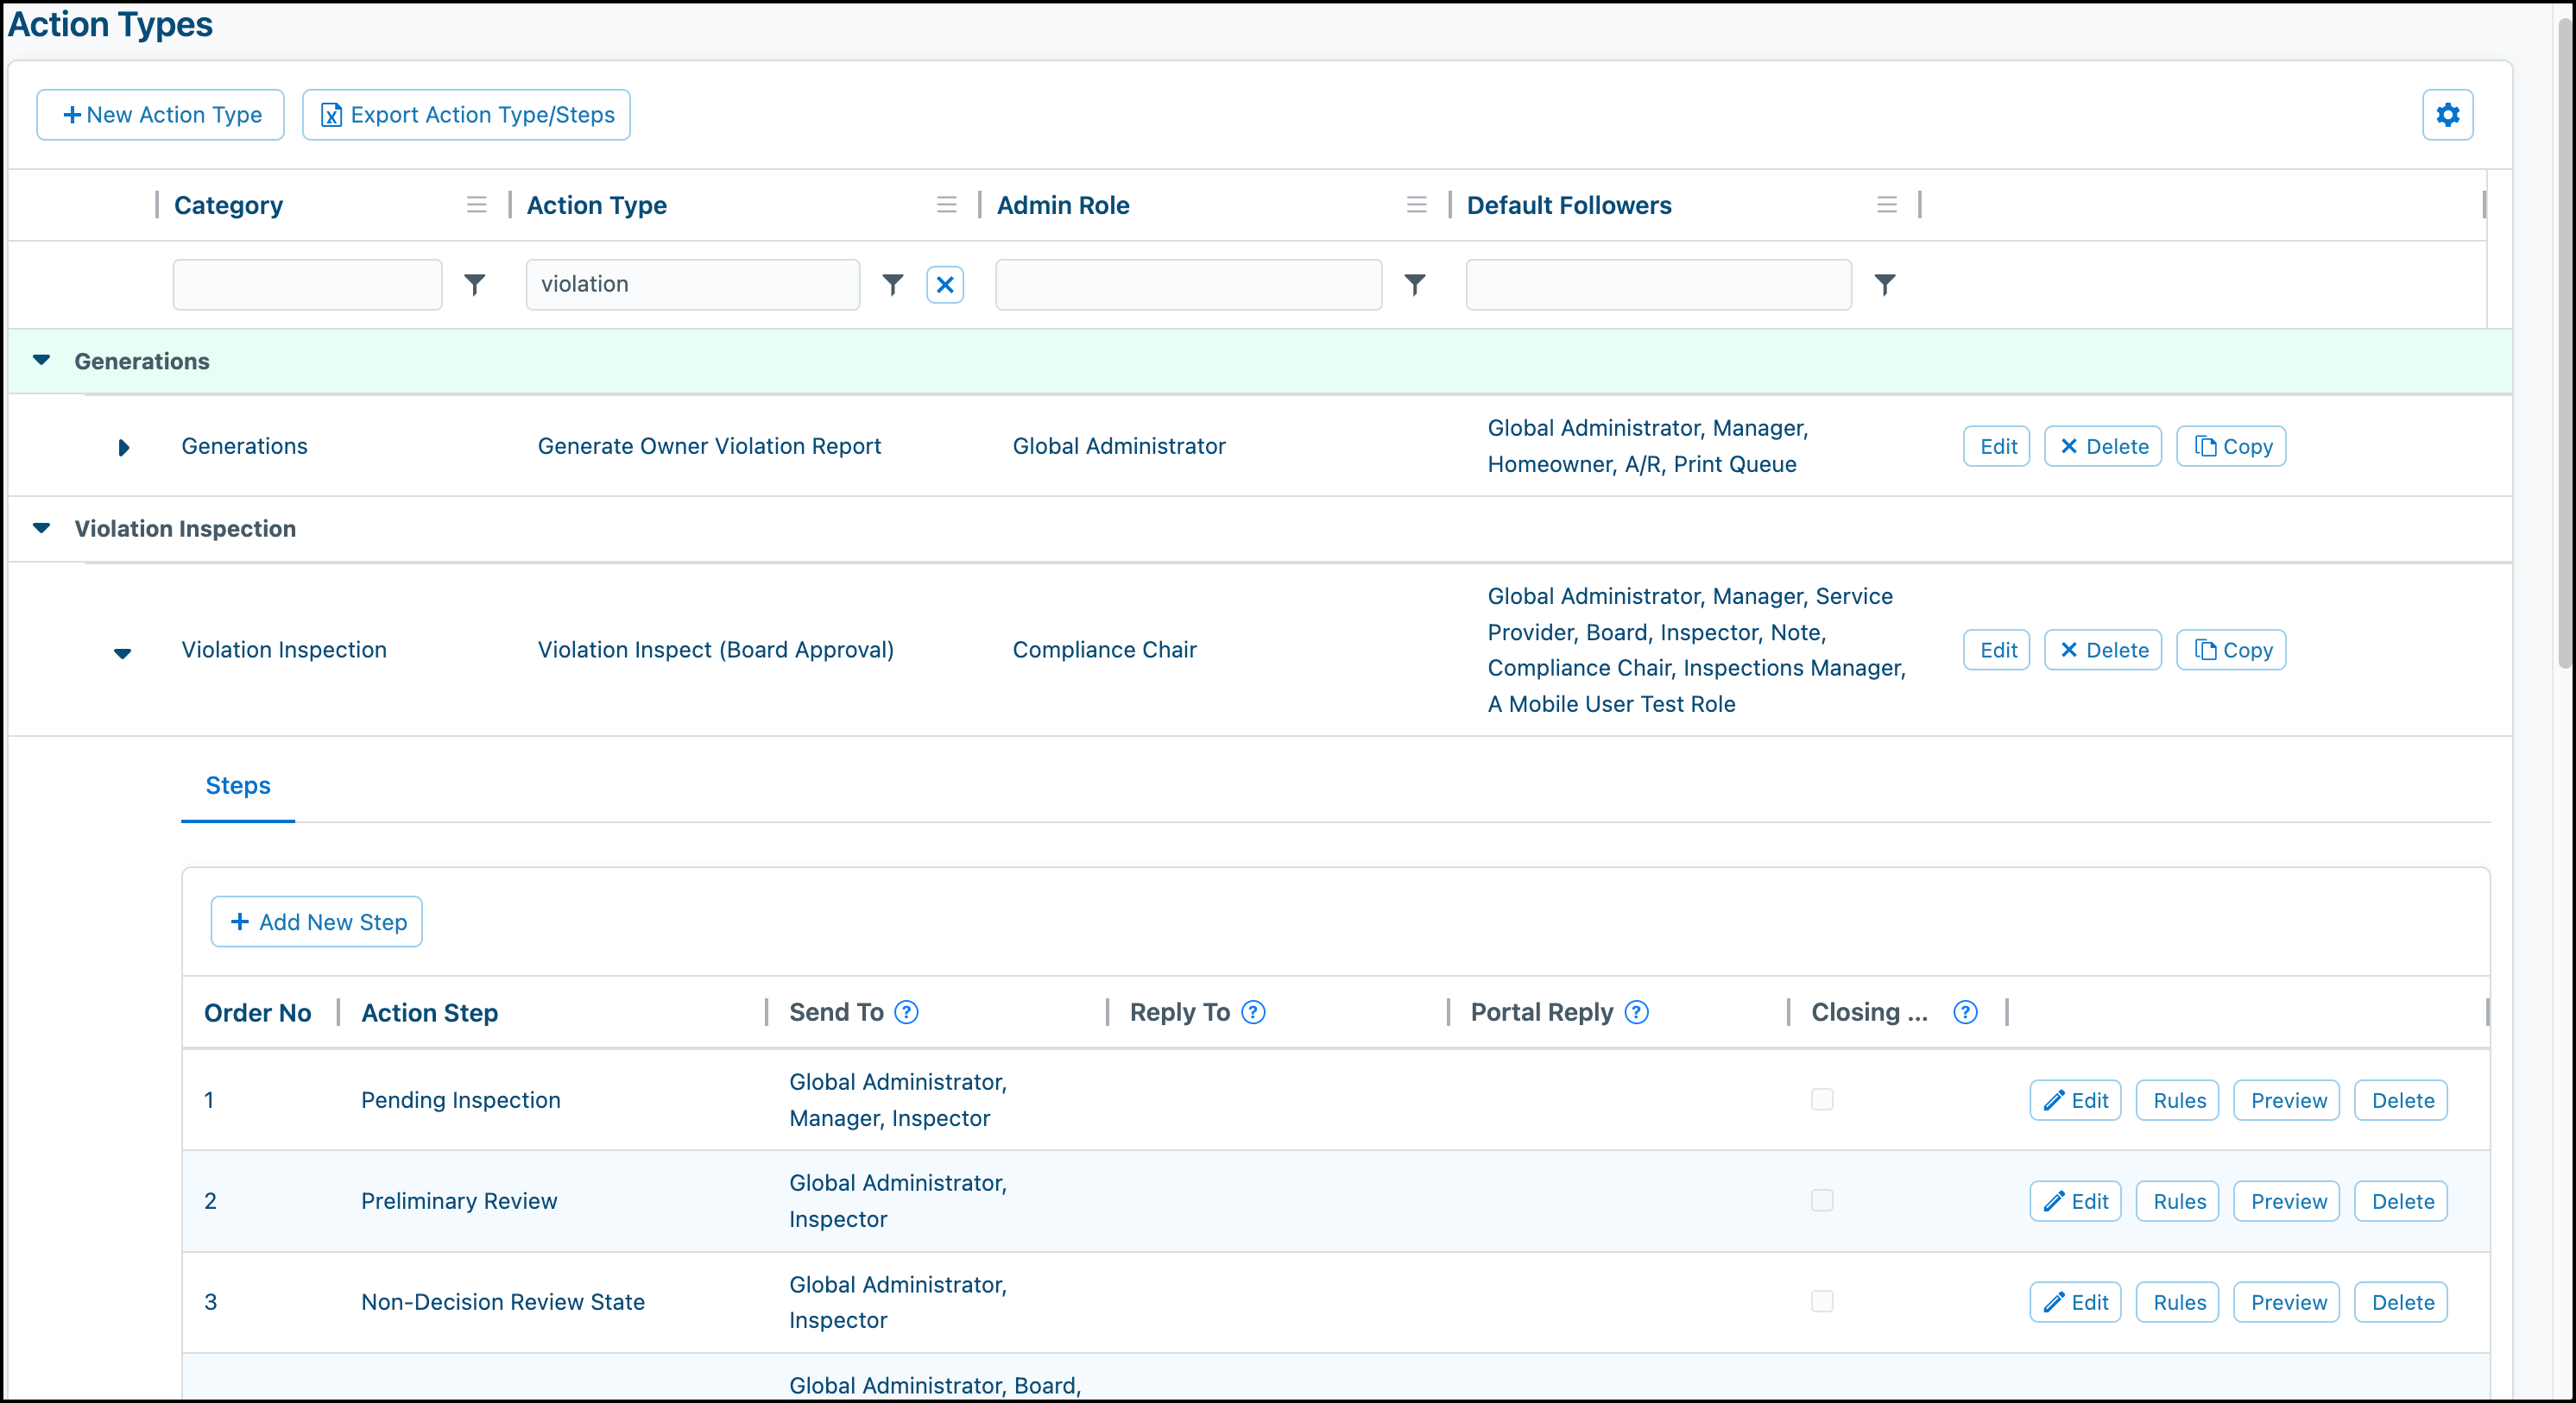Open the Admin Role column menu icon
Screen dimensions: 2576x1403
coord(1417,204)
